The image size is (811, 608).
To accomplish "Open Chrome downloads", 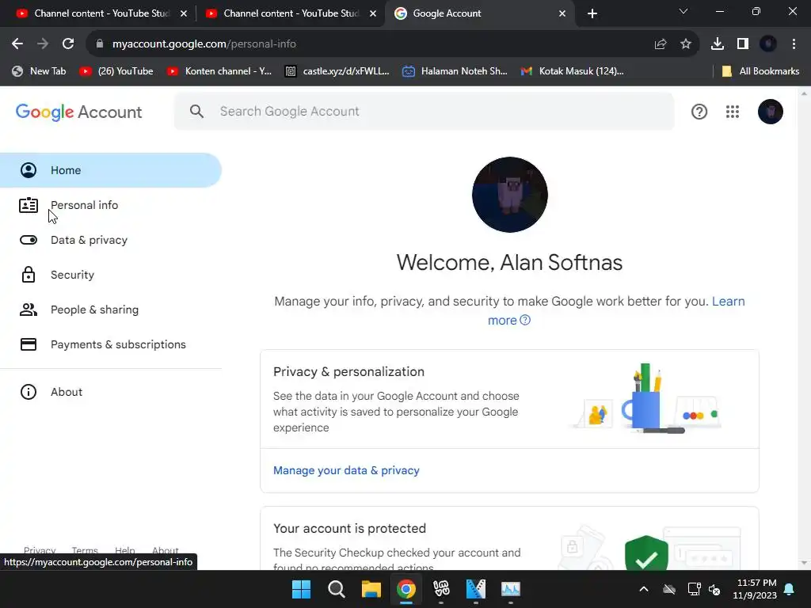I will 718,44.
